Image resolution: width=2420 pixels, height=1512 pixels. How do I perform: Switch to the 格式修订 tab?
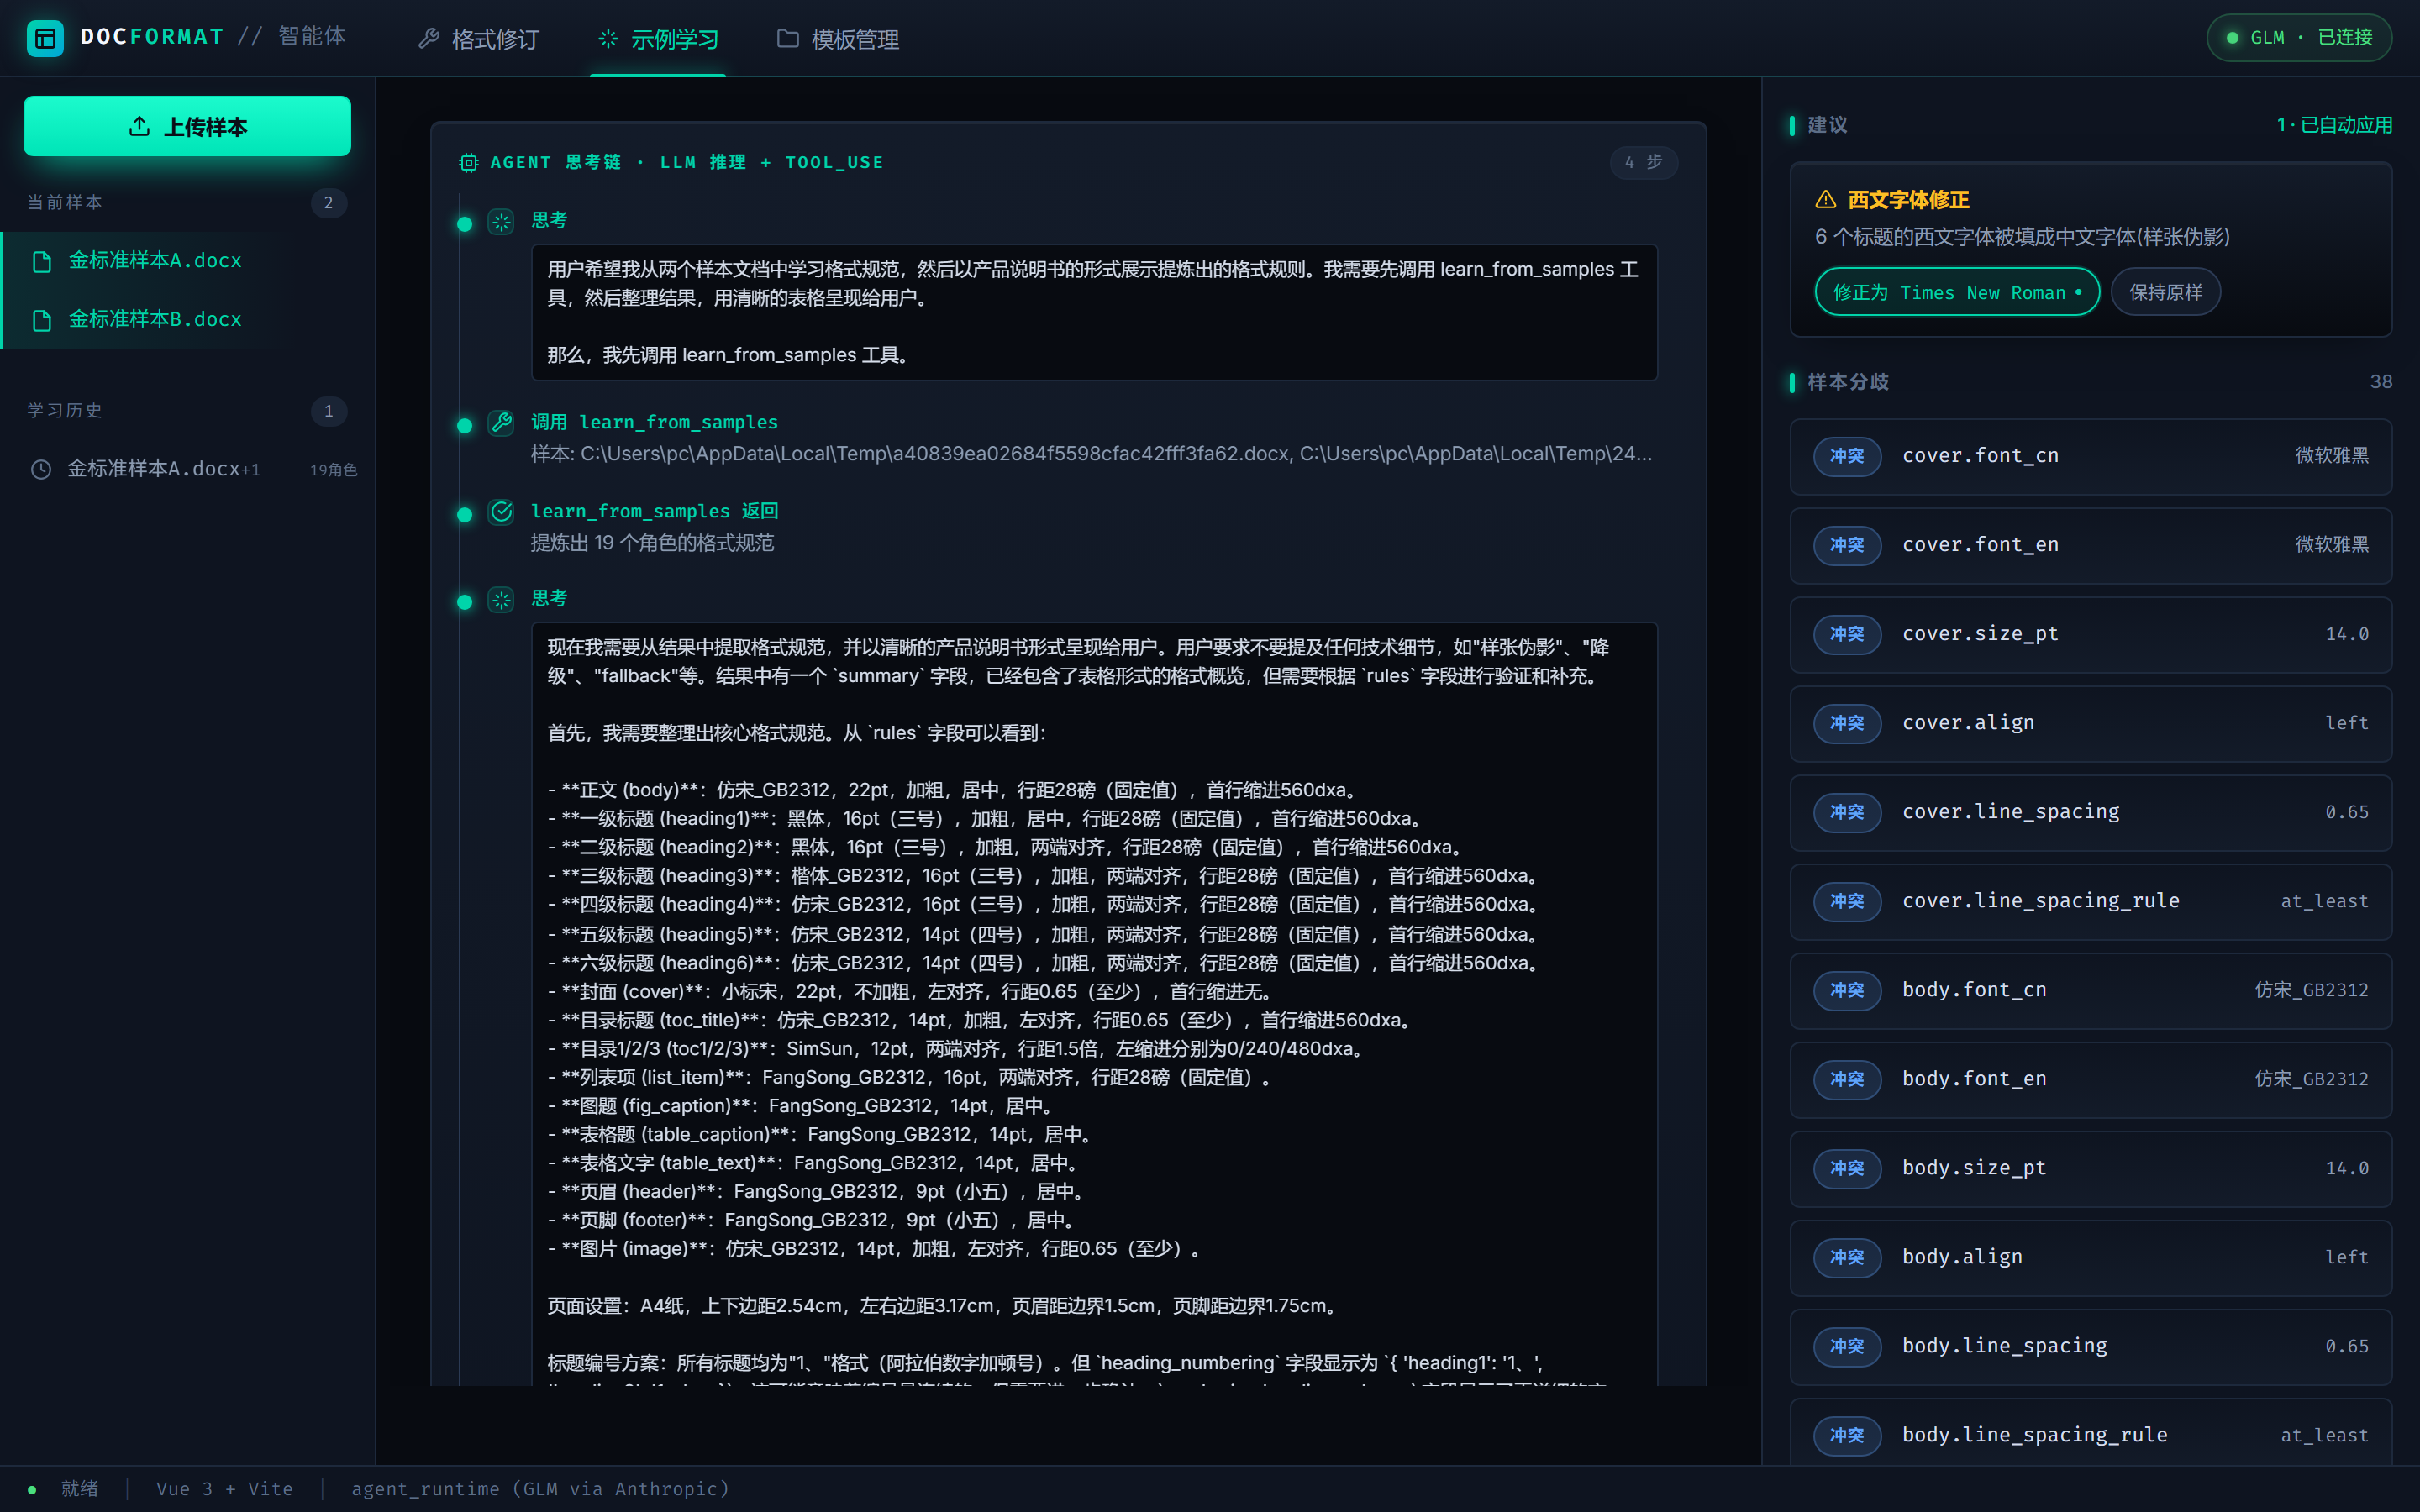tap(479, 39)
